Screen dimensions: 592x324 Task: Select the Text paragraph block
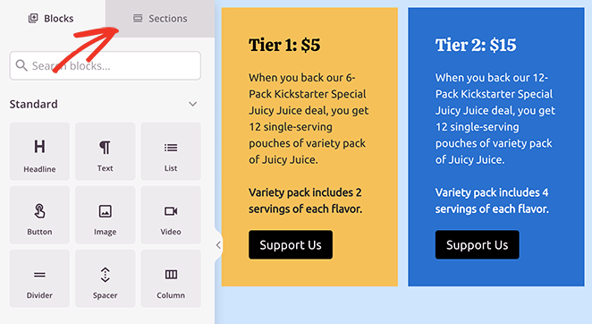coord(105,151)
